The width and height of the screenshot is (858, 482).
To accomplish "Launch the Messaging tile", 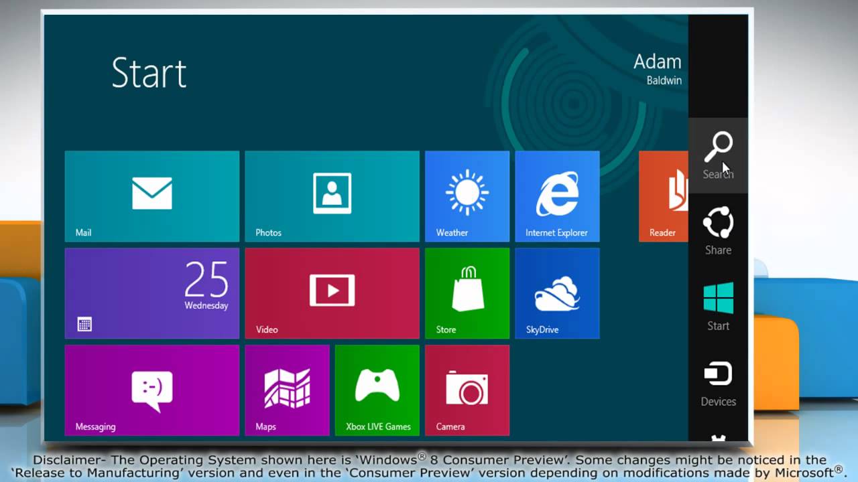I will point(152,390).
